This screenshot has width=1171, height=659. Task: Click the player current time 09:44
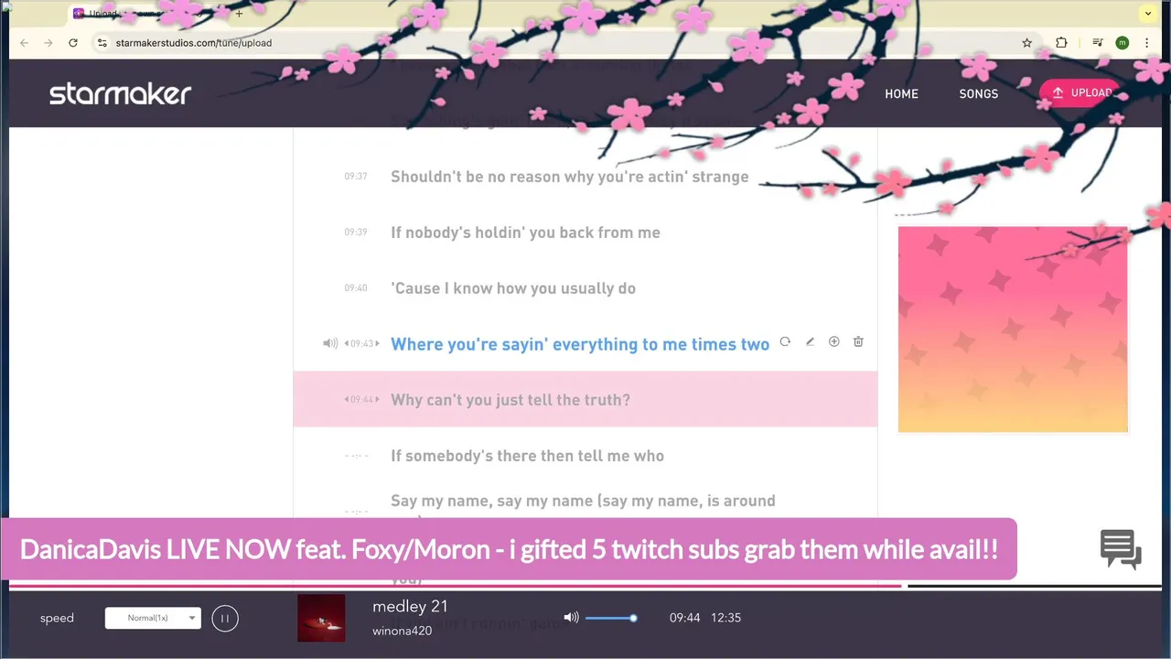point(684,618)
